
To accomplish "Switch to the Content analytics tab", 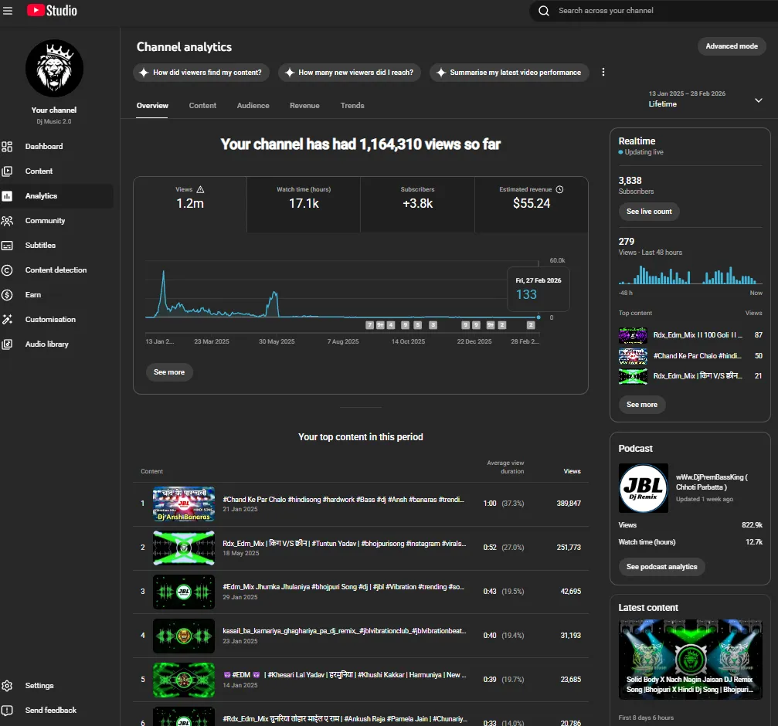I will [x=202, y=106].
